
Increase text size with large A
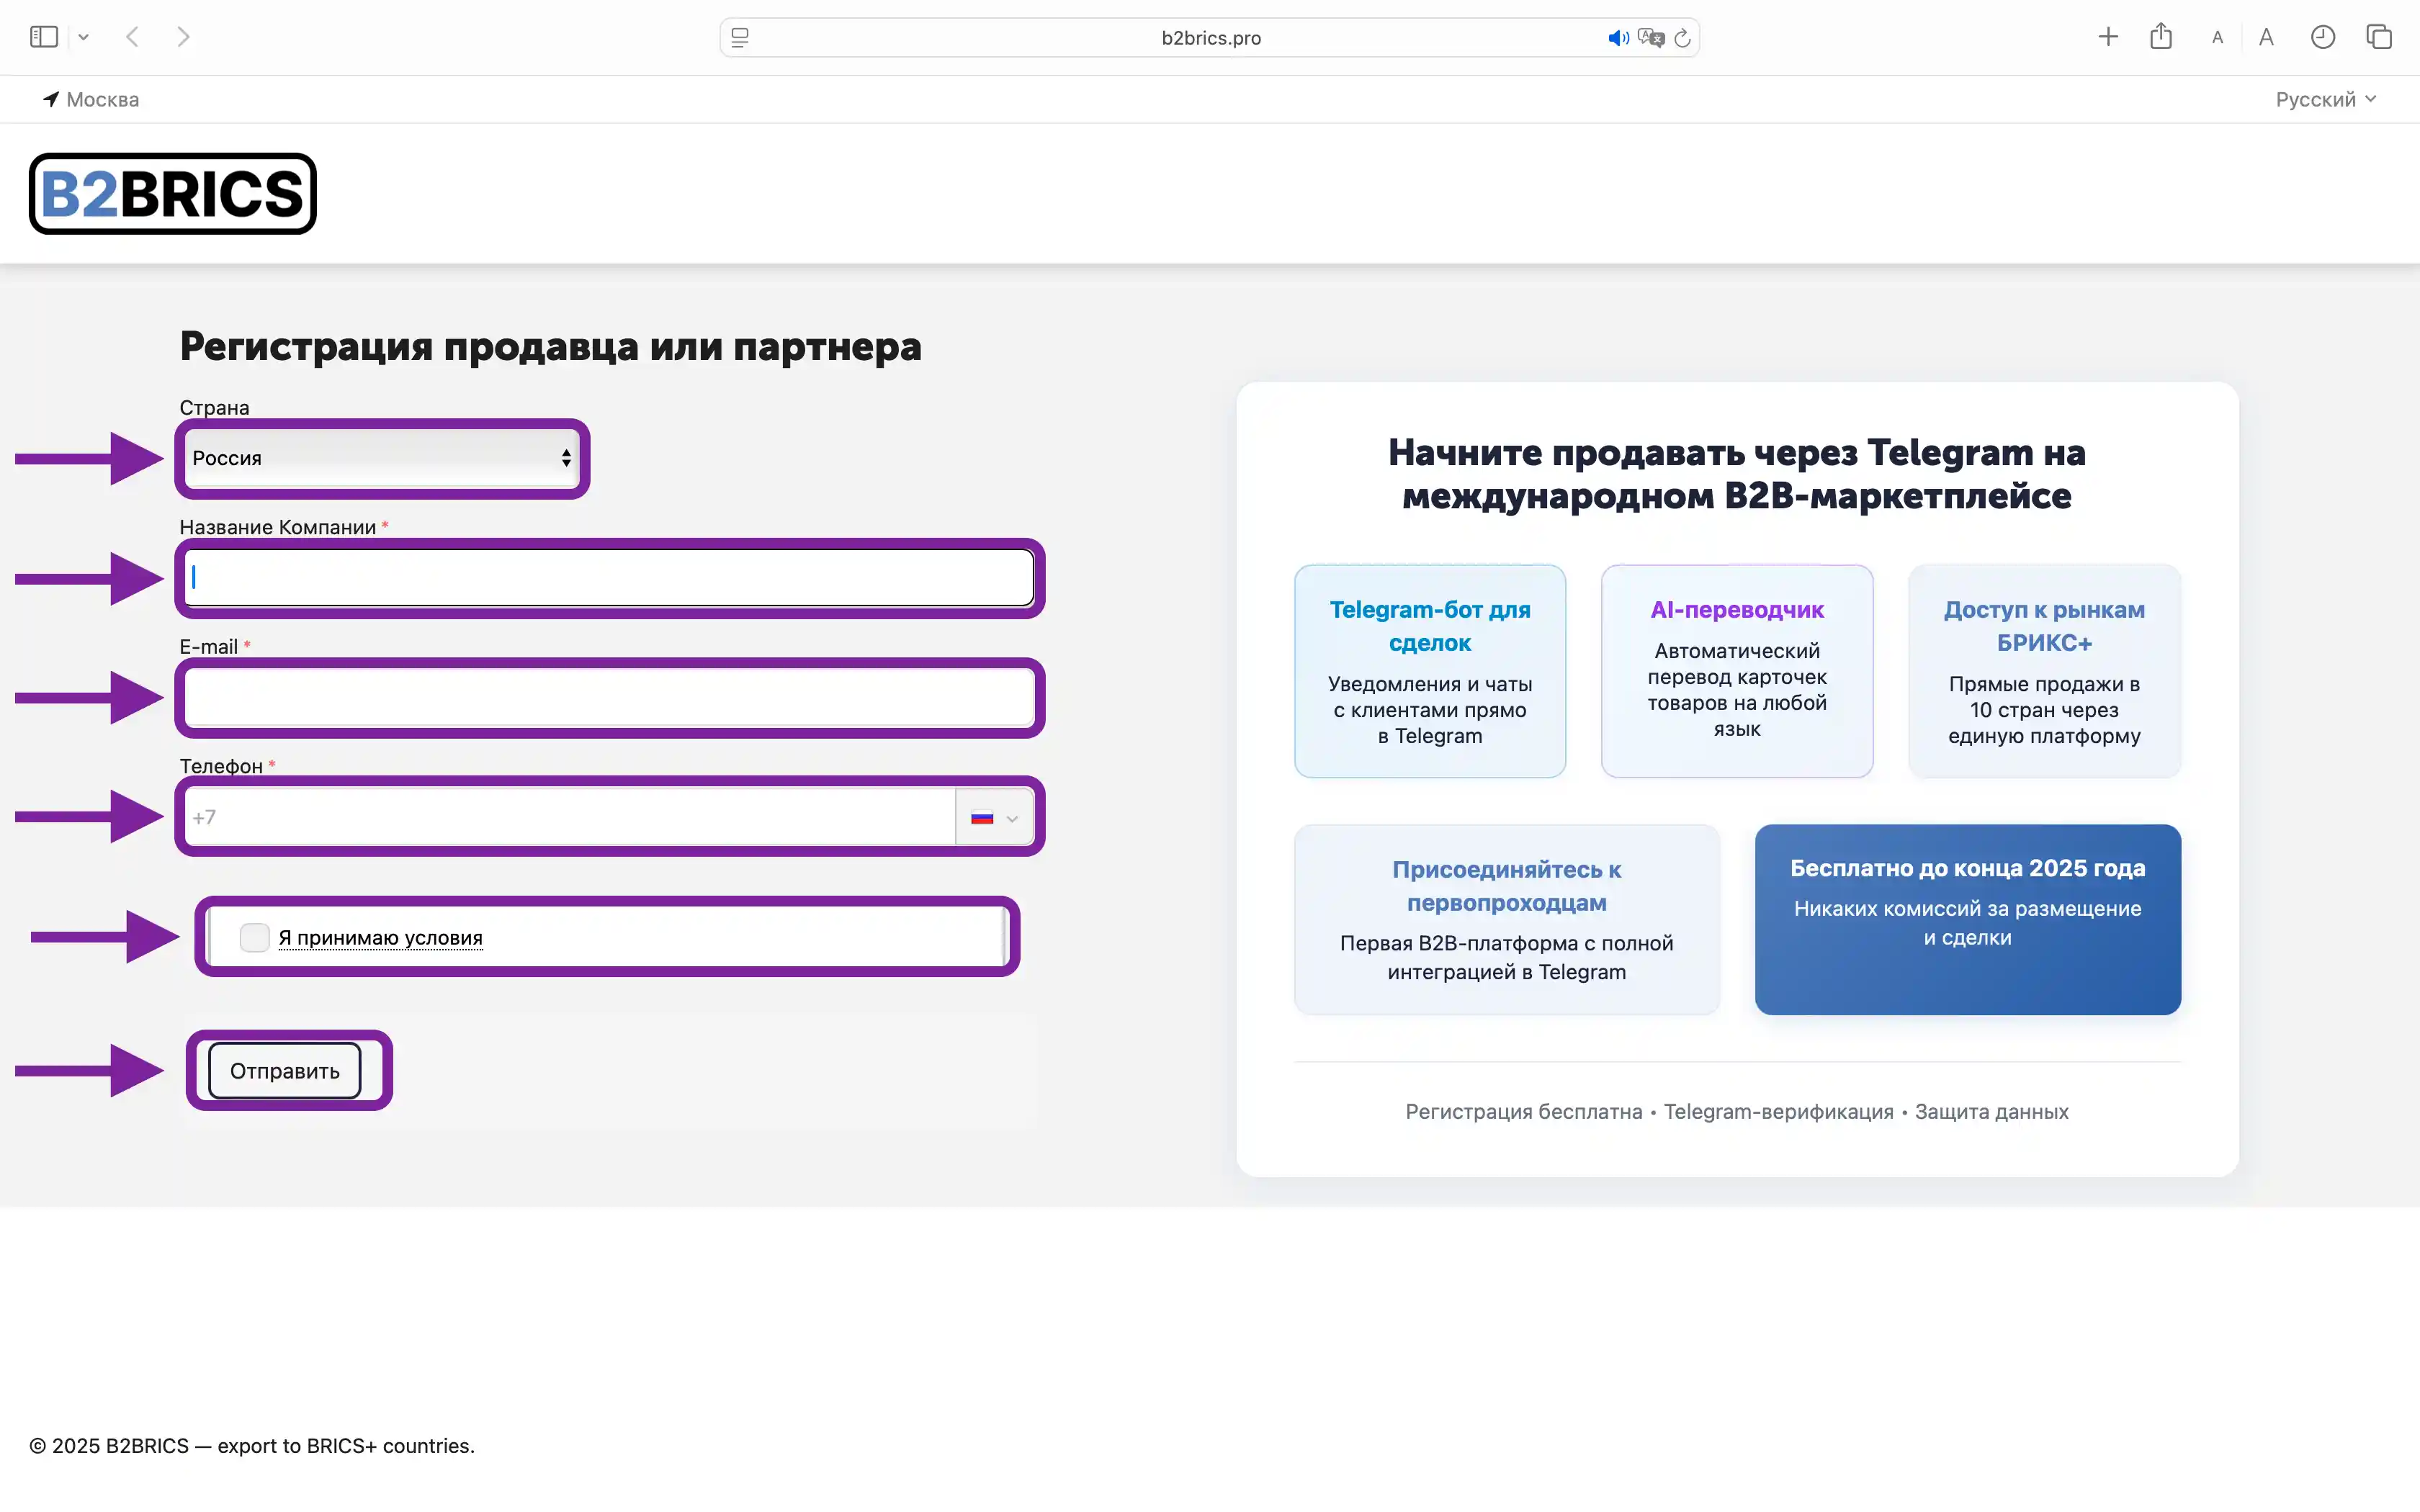(x=2266, y=37)
